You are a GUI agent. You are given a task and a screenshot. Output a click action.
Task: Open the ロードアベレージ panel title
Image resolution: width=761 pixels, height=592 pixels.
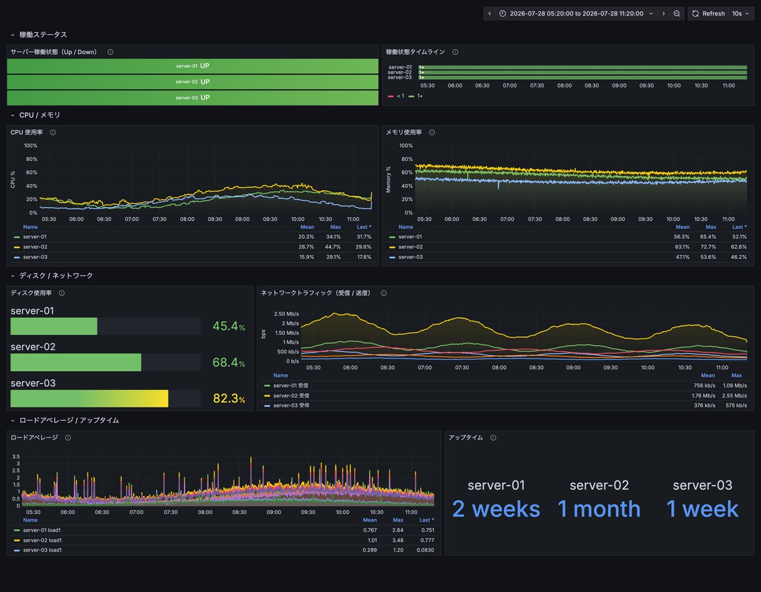click(x=34, y=438)
